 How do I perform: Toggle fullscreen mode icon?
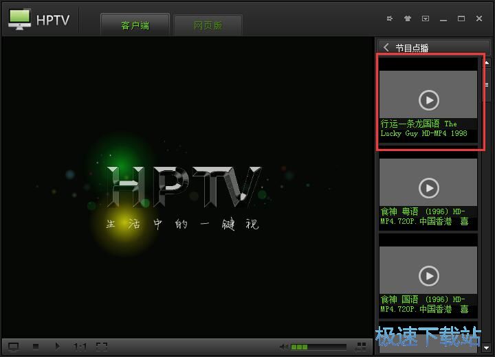(x=101, y=347)
